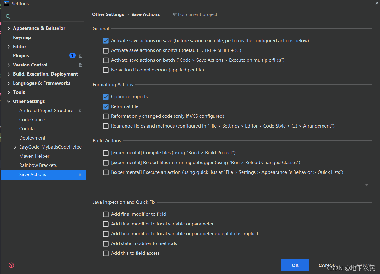The image size is (380, 274).
Task: Click the project icon beside Android Project Structure
Action: pos(80,111)
